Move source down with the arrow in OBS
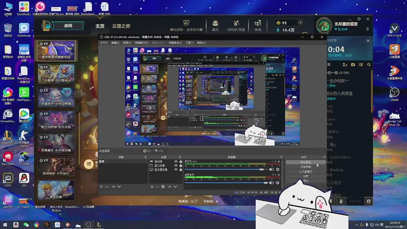 tap(176, 187)
